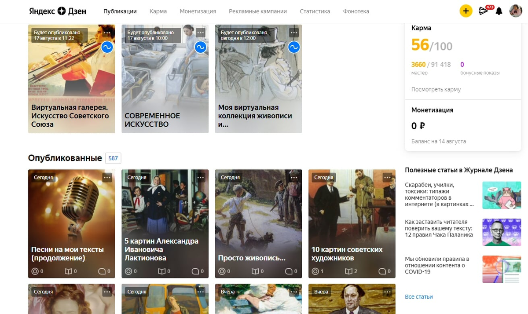Click бонусные показы label

click(480, 73)
